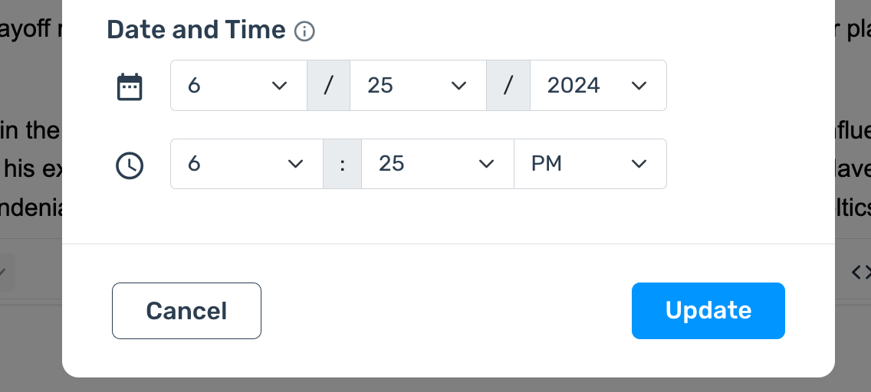Screen dimensions: 871x392
Task: Switch the AM/PM selector currently showing PM
Action: point(590,164)
